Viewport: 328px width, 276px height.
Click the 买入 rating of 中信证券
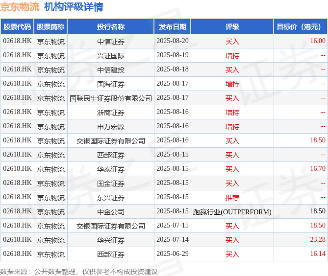click(x=232, y=42)
